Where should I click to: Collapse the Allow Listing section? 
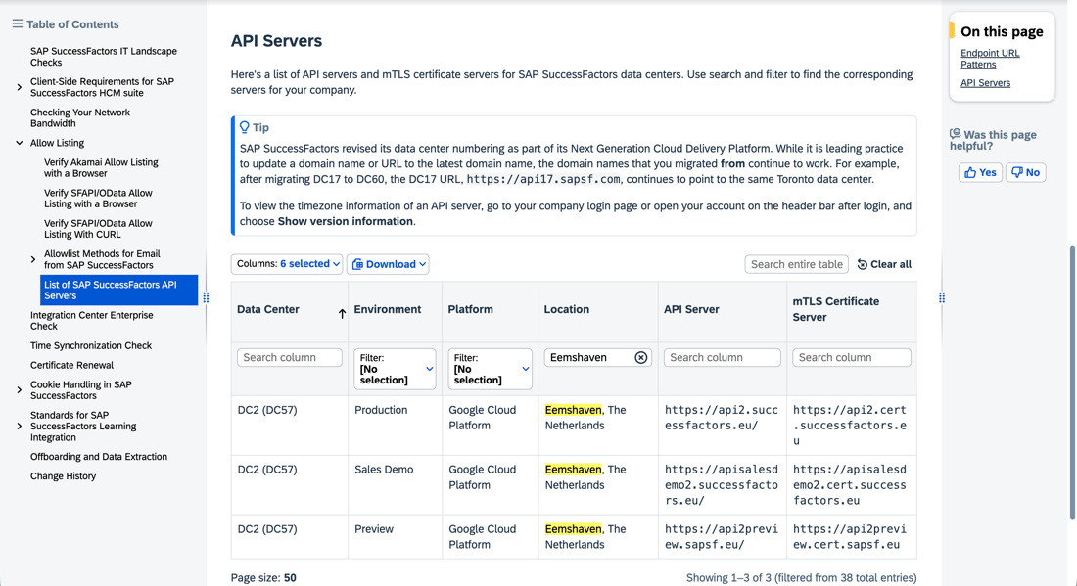point(20,143)
